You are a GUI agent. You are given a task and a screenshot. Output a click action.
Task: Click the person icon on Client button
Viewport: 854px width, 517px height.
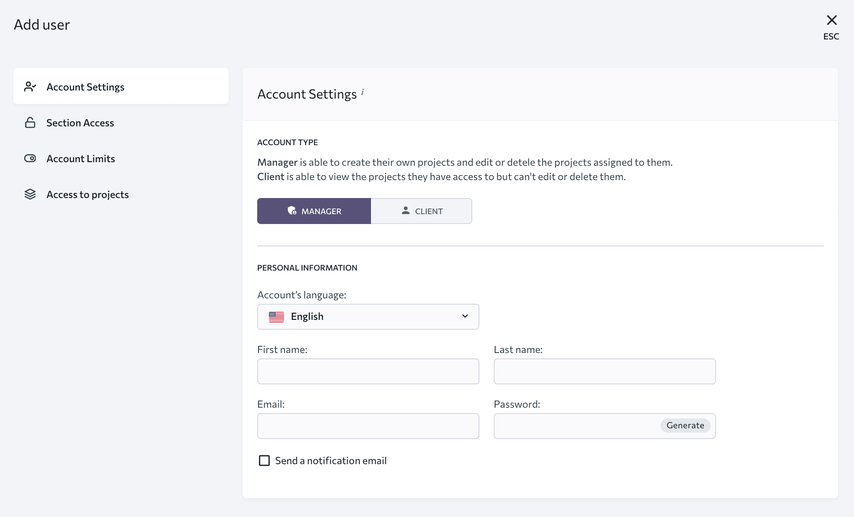(x=405, y=210)
